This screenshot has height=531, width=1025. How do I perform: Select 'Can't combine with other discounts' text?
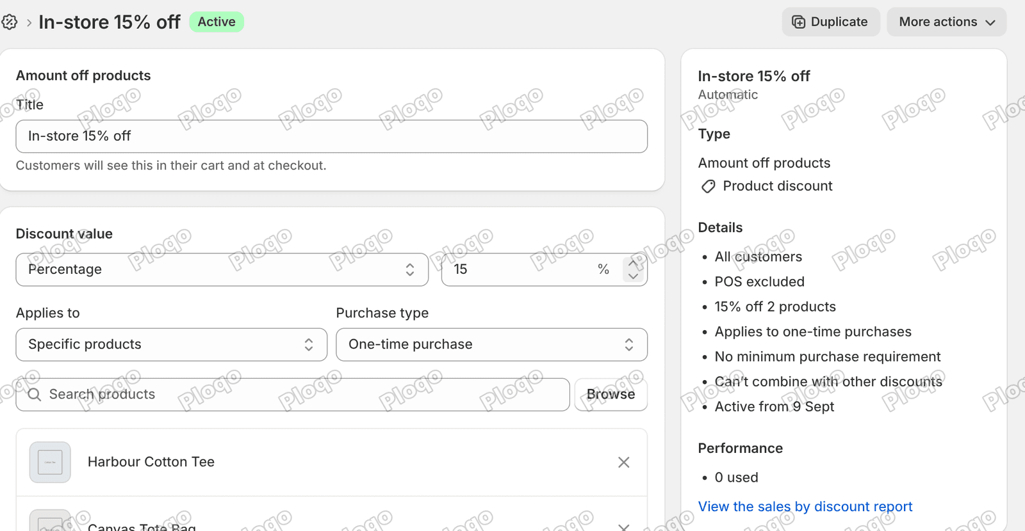828,381
